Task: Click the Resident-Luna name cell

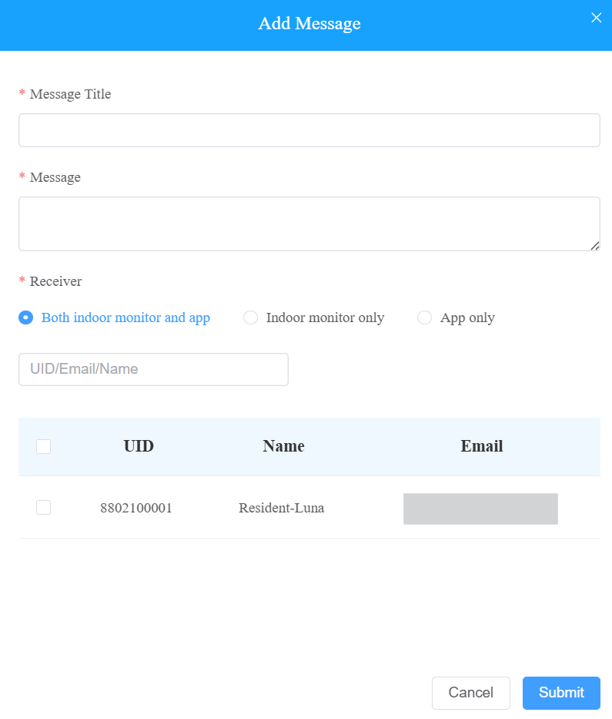Action: pos(281,508)
